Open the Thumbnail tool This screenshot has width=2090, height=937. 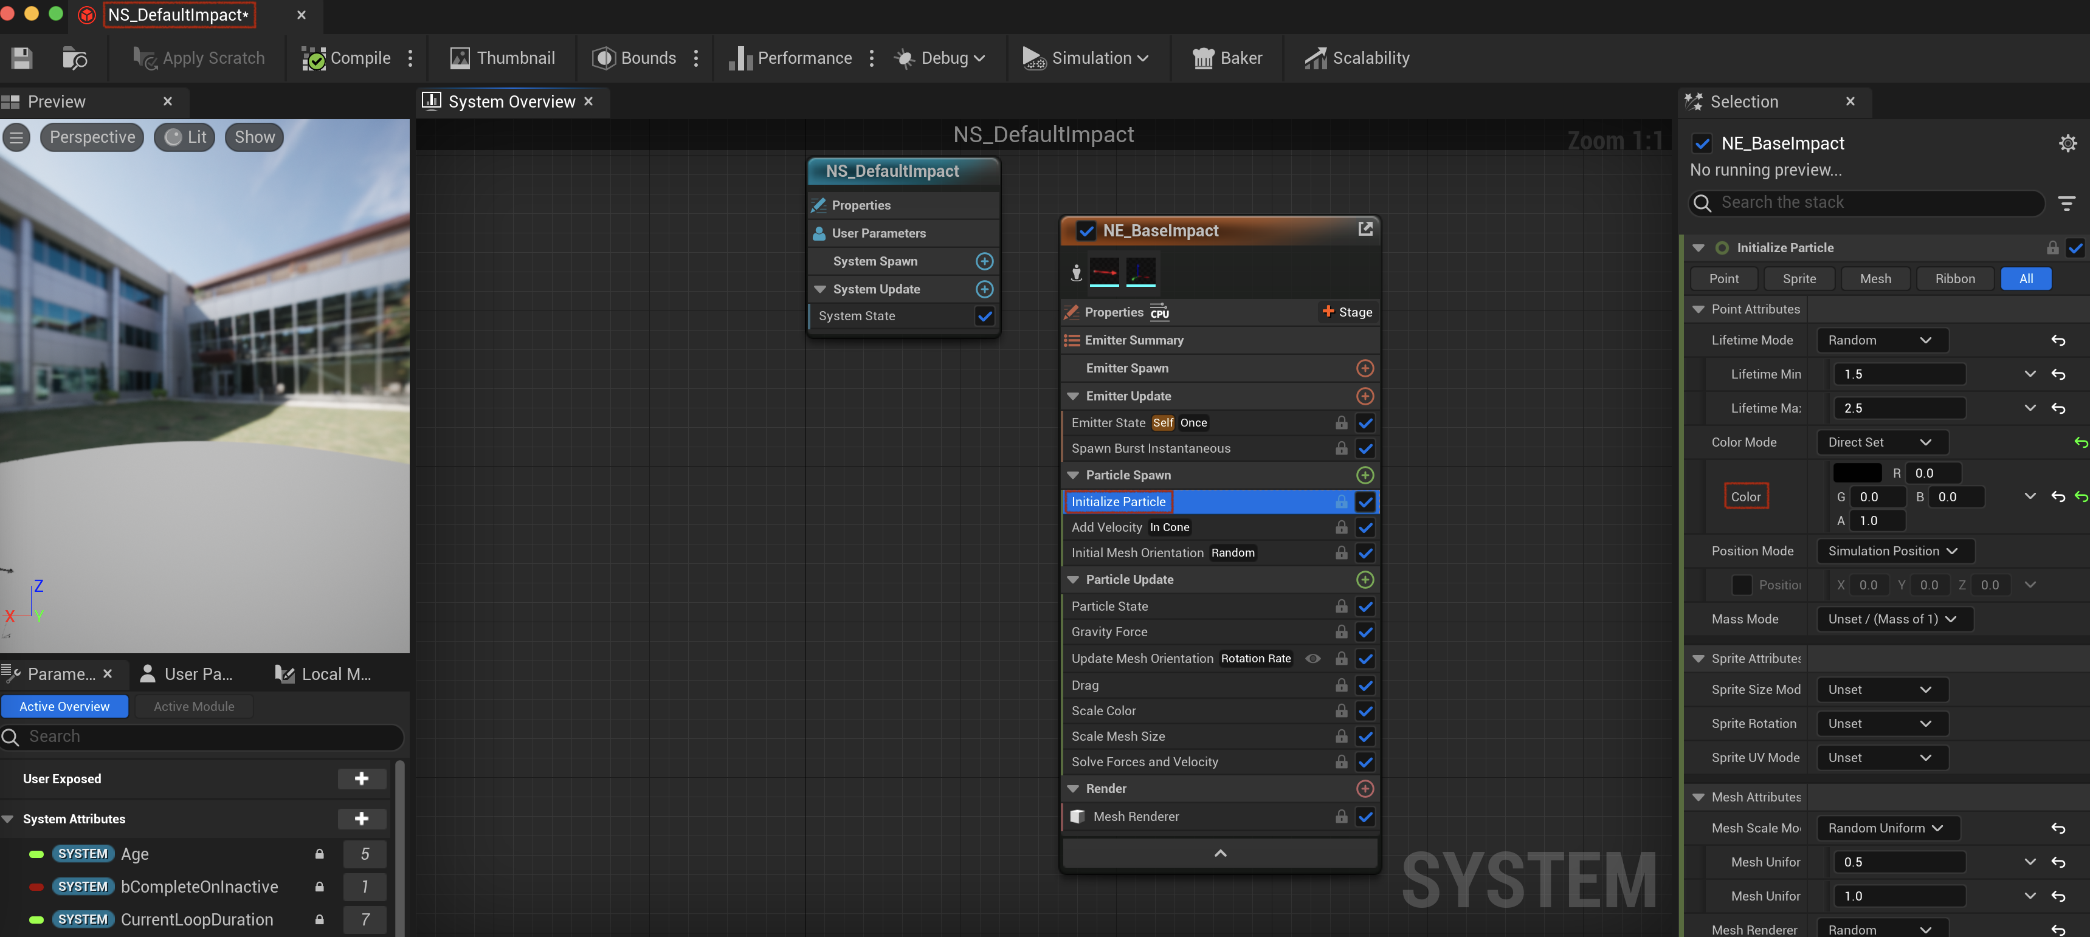[x=502, y=58]
